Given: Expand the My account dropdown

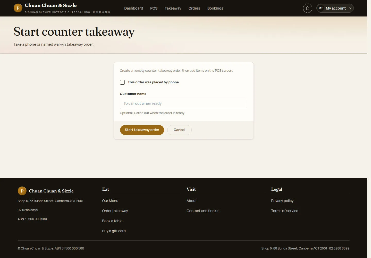Looking at the screenshot, I should (x=335, y=8).
